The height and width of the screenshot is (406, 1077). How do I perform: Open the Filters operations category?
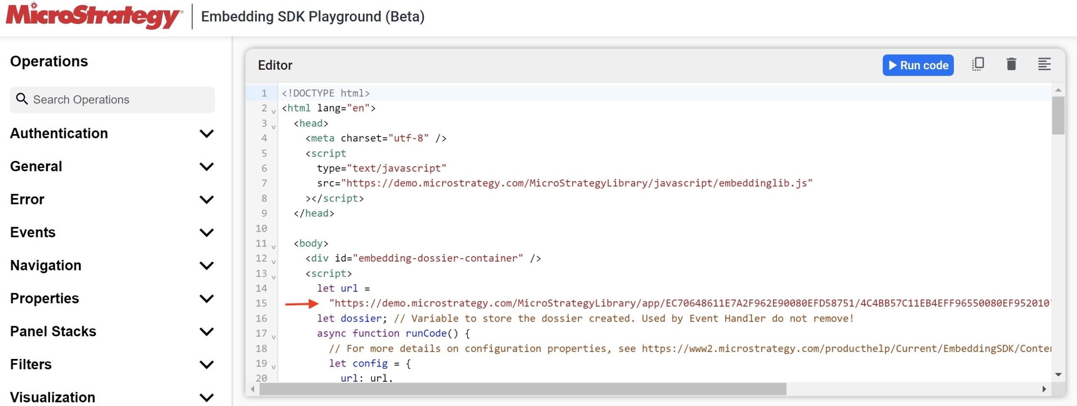coord(31,364)
